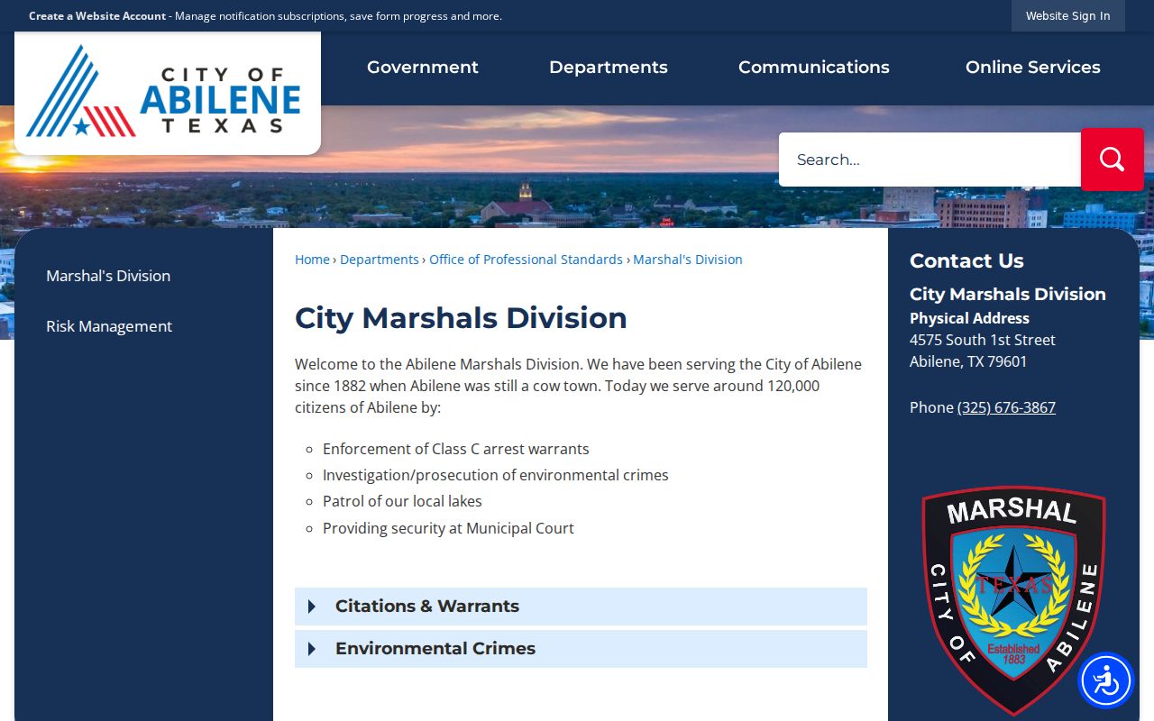Open Office of Professional Standards breadcrumb
This screenshot has height=721, width=1154.
(526, 260)
